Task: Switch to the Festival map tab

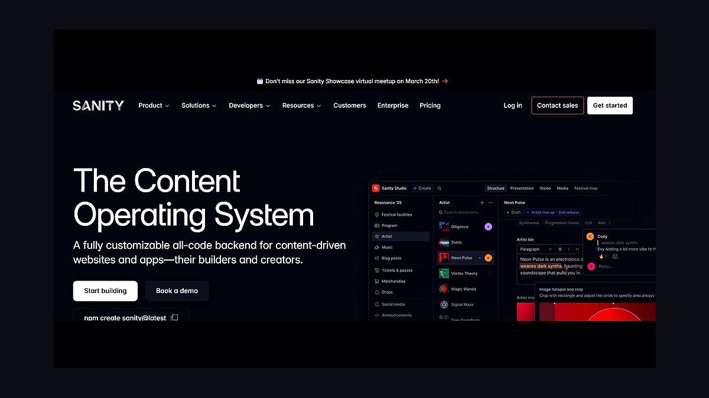Action: (586, 188)
